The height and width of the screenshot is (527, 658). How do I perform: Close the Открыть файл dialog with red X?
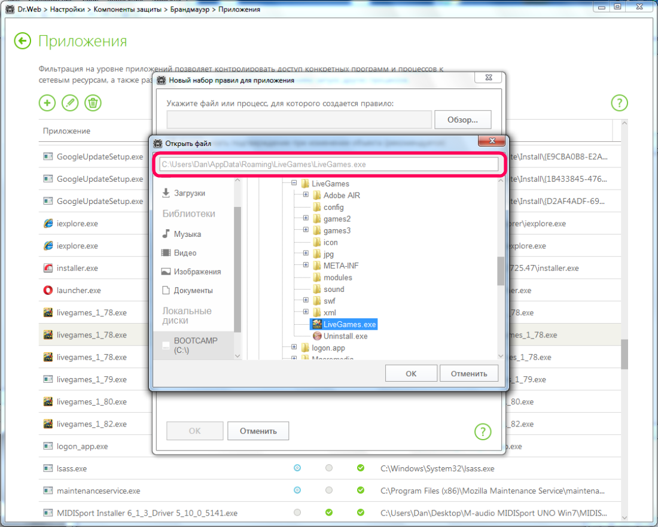[x=492, y=141]
